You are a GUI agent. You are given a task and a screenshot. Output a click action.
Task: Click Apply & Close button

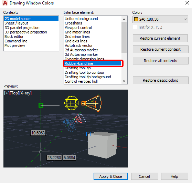(x=111, y=176)
